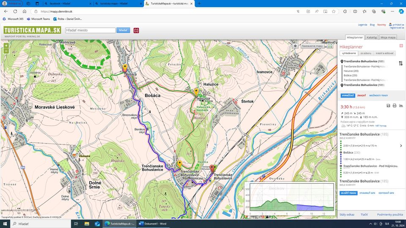Click the ULOŽIŤ TRASU button
Image resolution: width=406 pixels, height=228 pixels.
click(348, 193)
